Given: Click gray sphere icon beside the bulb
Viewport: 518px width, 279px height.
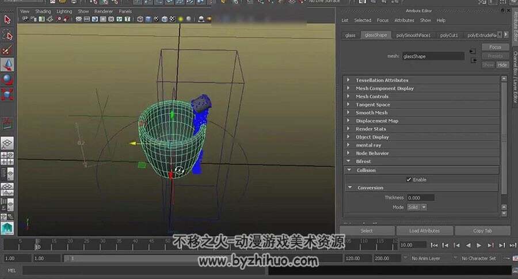Looking at the screenshot, I should (x=189, y=19).
